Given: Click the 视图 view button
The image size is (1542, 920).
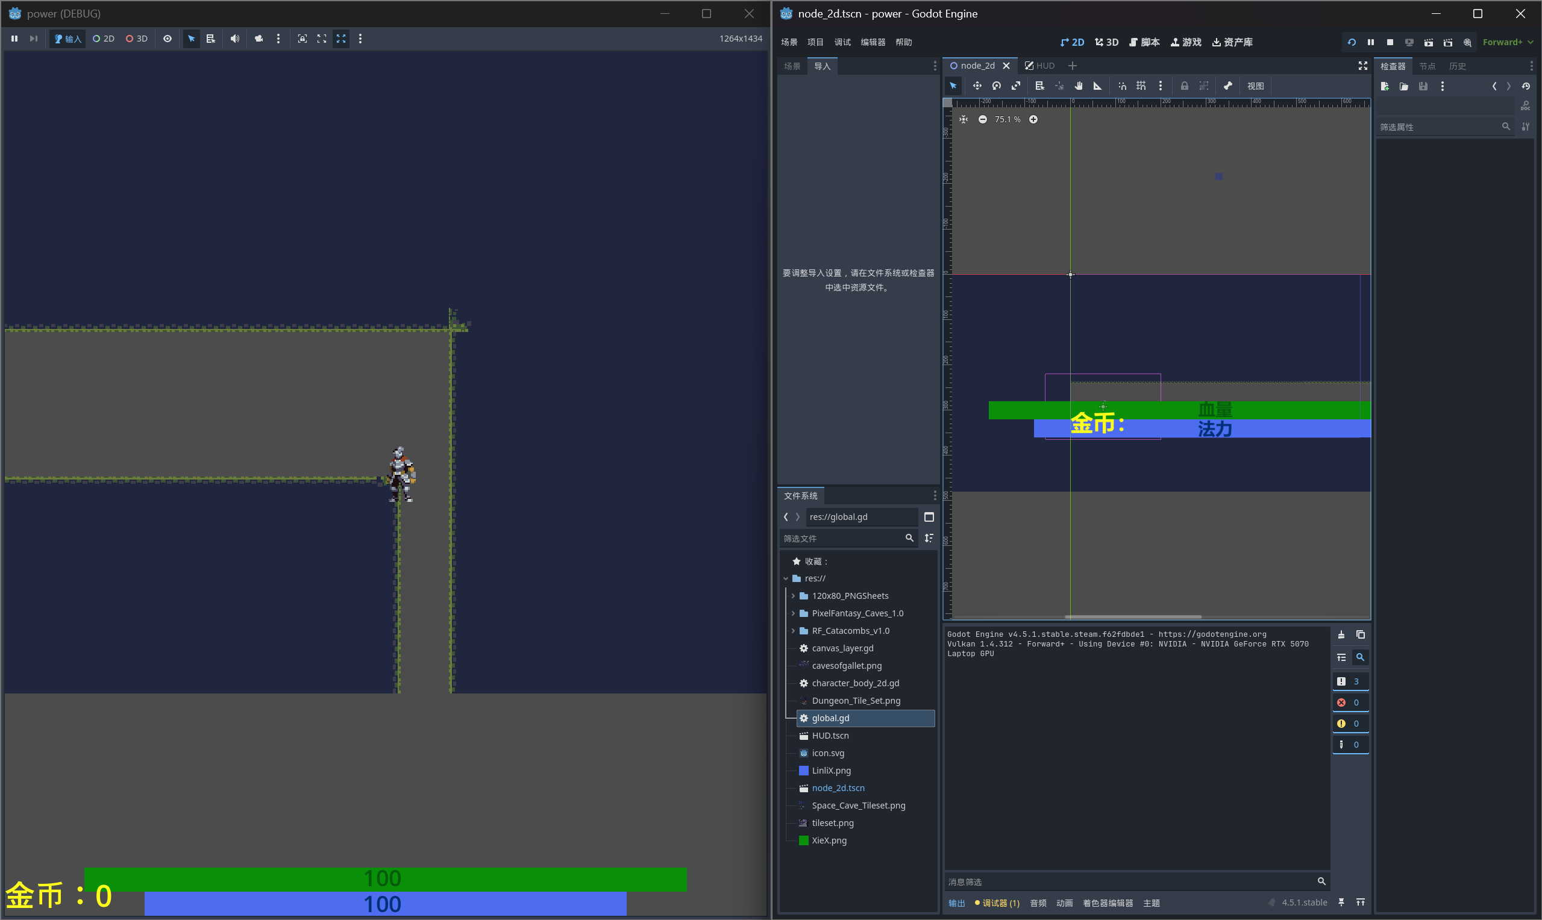Looking at the screenshot, I should [x=1255, y=86].
